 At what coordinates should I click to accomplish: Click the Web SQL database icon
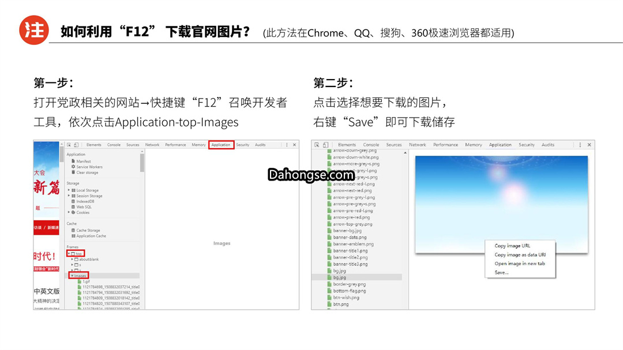tap(73, 207)
